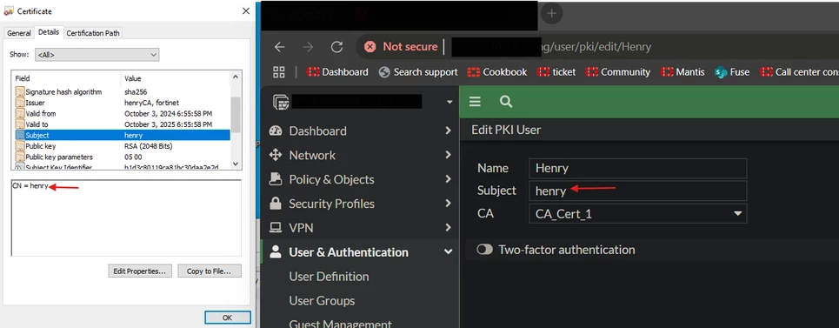
Task: Click the Name field containing Henry
Action: pos(637,169)
